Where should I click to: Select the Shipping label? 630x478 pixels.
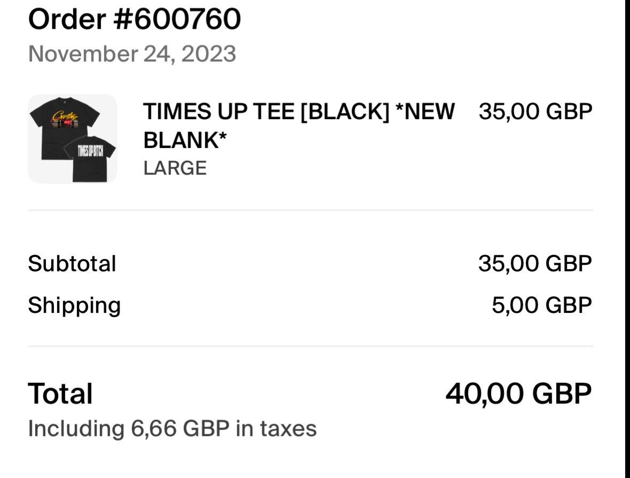pyautogui.click(x=74, y=305)
